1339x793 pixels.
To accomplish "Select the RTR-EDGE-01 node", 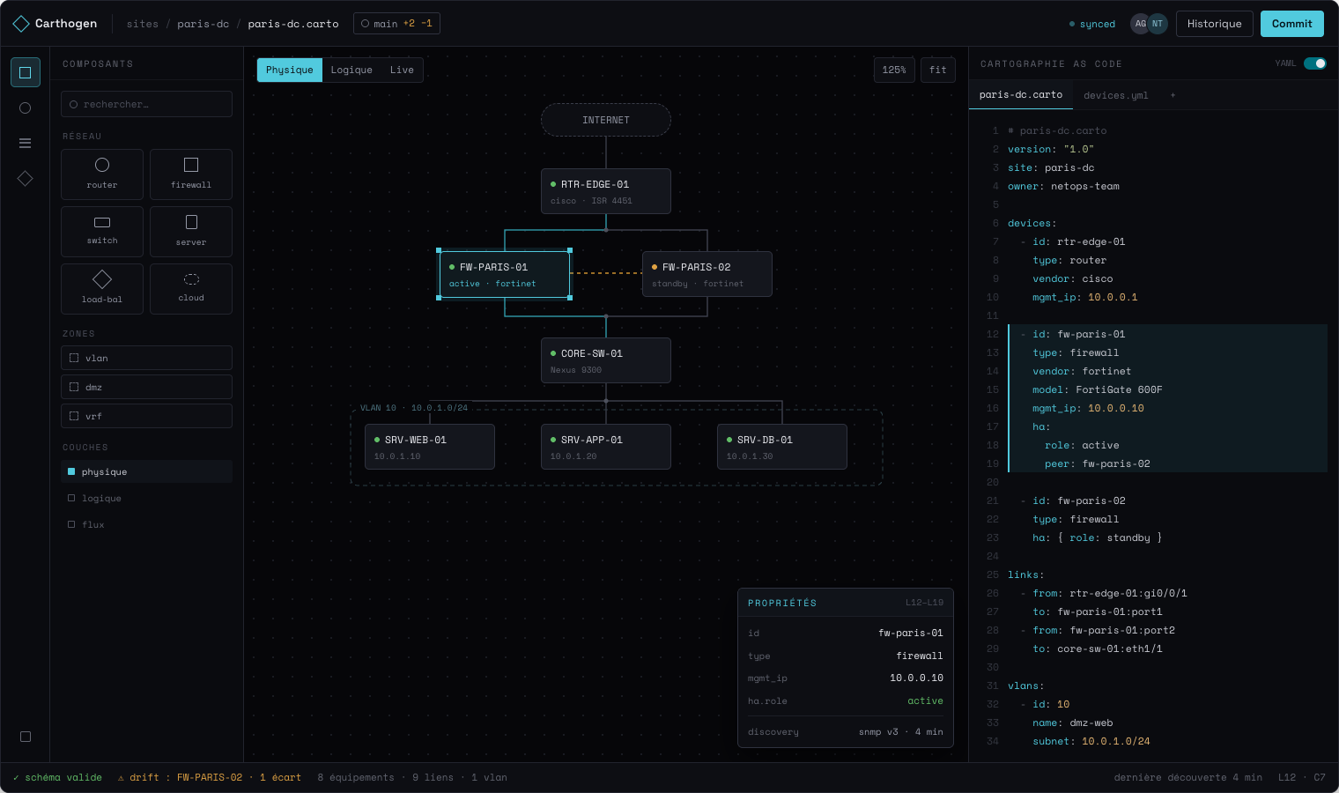I will (x=606, y=191).
